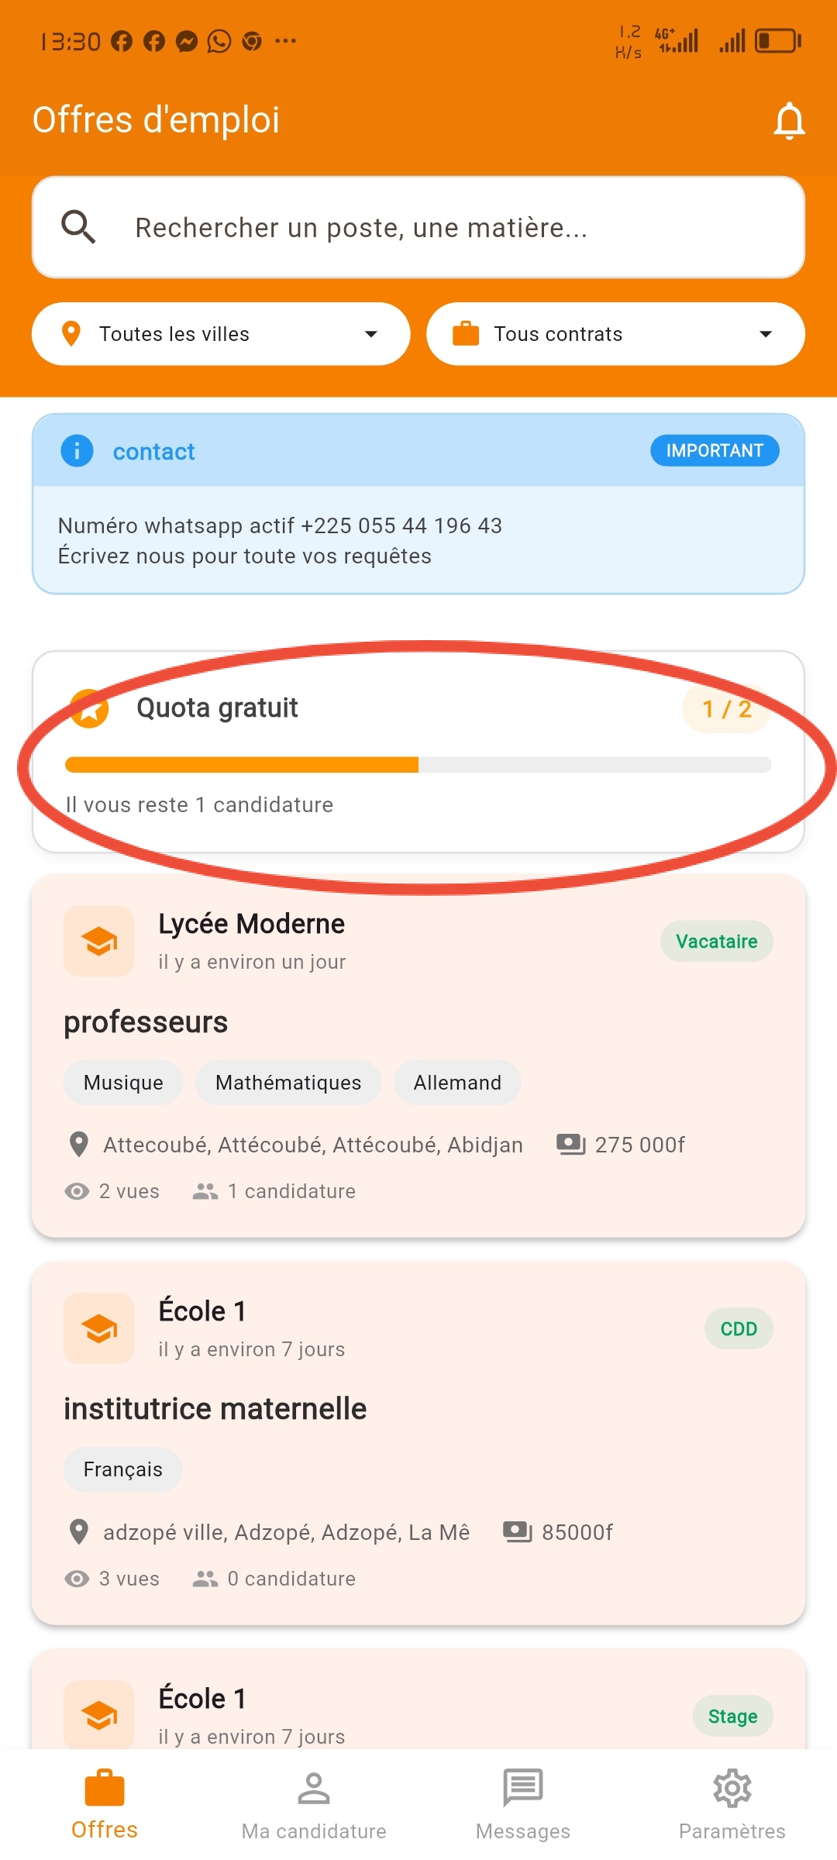This screenshot has height=1860, width=837.
Task: Click the salary icon next to 275 000f
Action: [571, 1144]
